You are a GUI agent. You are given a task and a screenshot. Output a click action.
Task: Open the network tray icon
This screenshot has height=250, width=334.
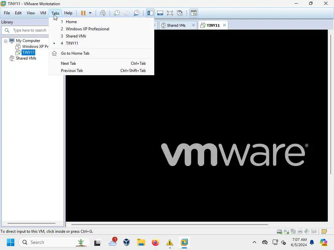275,242
